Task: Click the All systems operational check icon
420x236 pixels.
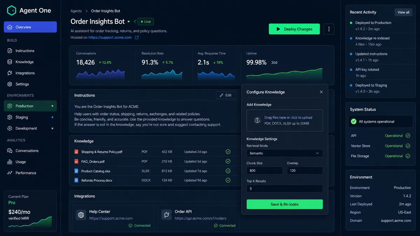Action: [354, 122]
